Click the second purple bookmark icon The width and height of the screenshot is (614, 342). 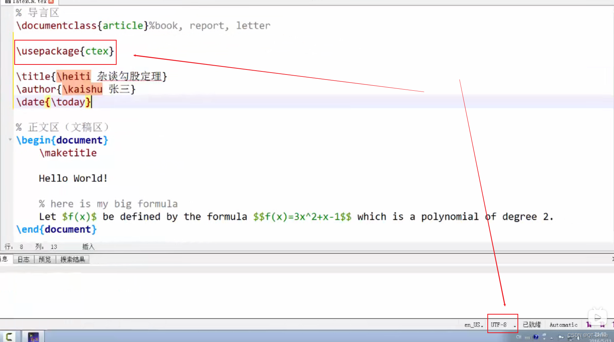pos(602,325)
